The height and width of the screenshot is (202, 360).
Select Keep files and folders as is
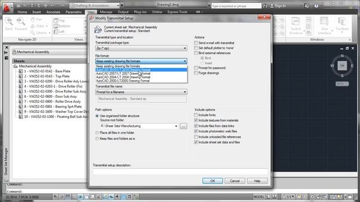97,139
